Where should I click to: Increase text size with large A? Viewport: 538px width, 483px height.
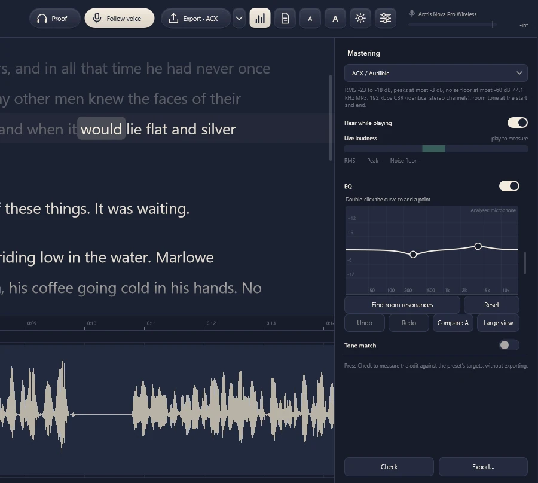[335, 19]
